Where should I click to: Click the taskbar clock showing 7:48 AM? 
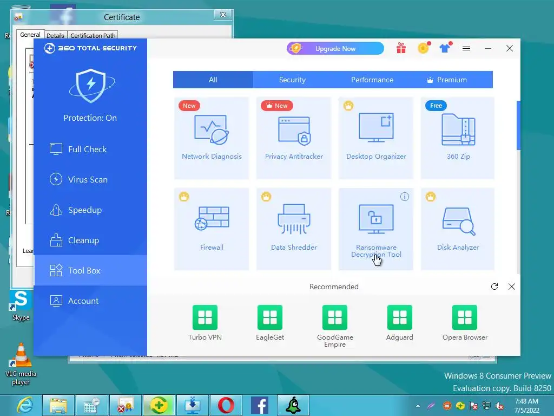(x=526, y=406)
